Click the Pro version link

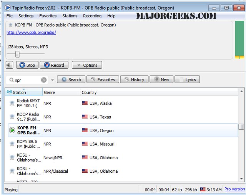point(234,189)
